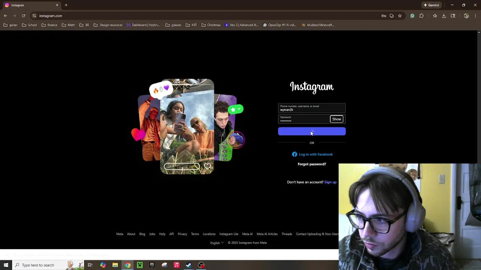
Task: Open the guitar bookmarks folder
Action: pos(11,25)
